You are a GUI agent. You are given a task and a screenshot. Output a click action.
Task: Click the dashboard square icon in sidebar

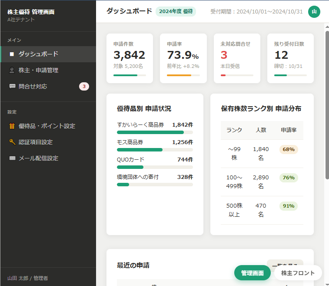point(12,54)
